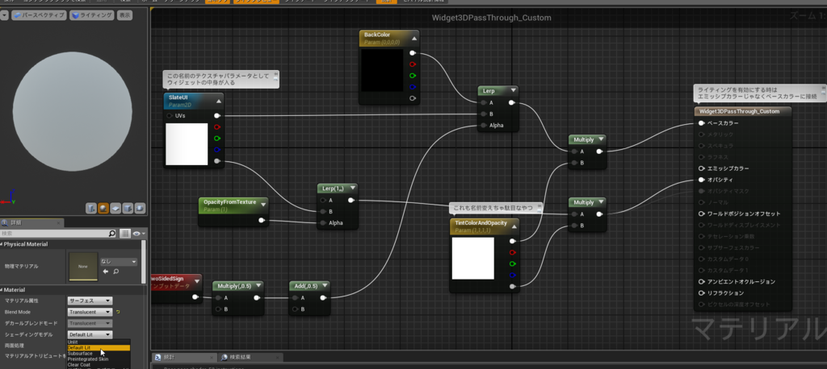Click the red output pin on TintColorAndOpacity node
Viewport: 827px width, 369px height.
[x=512, y=252]
